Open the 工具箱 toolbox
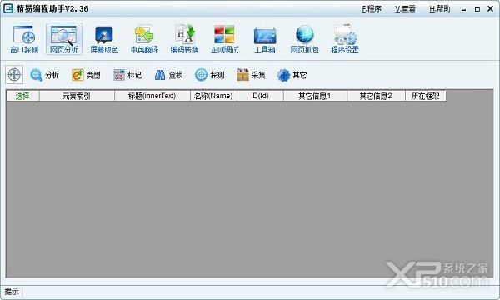Image resolution: width=500 pixels, height=300 pixels. [x=265, y=39]
